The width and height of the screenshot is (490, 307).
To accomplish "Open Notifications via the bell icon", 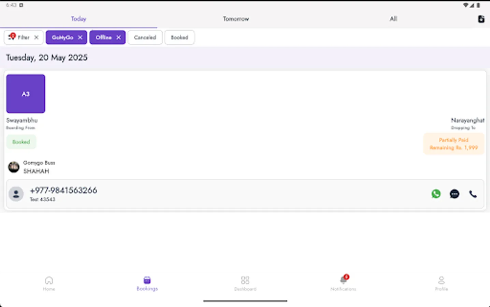I will [343, 280].
